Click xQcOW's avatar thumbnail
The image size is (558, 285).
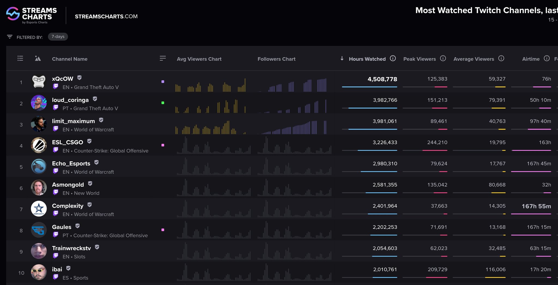point(39,82)
